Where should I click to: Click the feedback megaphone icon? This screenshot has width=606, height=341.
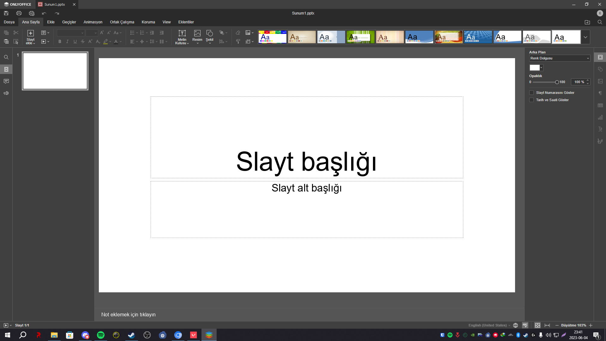(6, 93)
